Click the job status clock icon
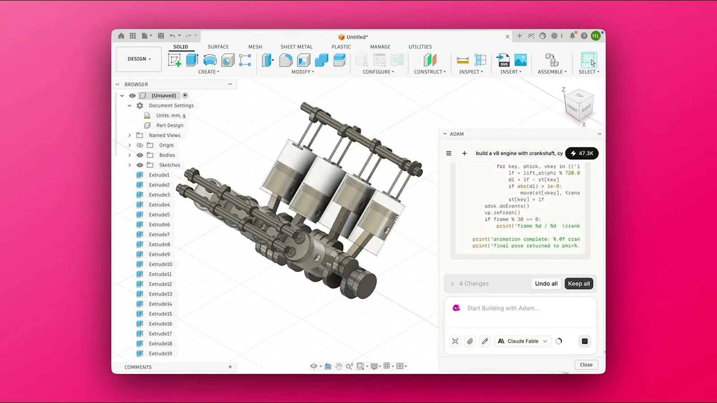Viewport: 717px width, 403px height. 554,36
